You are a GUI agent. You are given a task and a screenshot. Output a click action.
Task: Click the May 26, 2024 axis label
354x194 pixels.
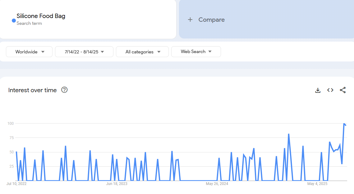pos(217,184)
